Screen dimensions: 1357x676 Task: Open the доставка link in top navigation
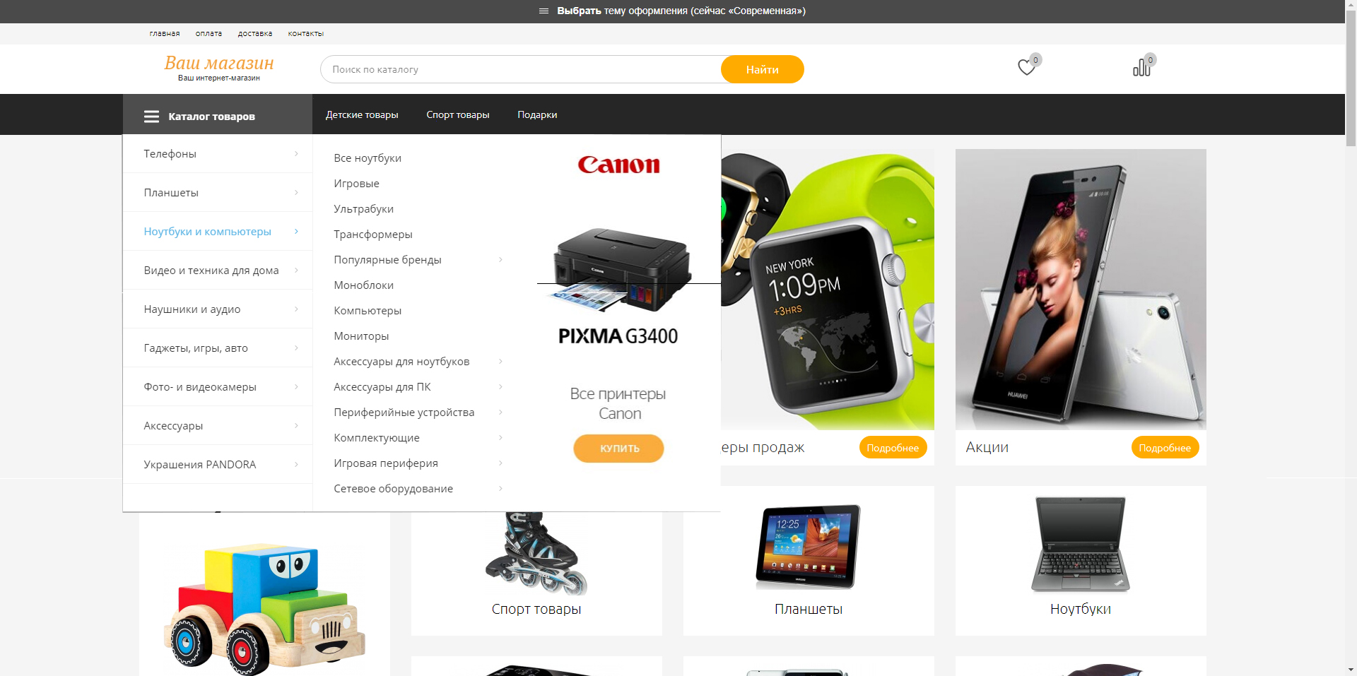(x=255, y=34)
